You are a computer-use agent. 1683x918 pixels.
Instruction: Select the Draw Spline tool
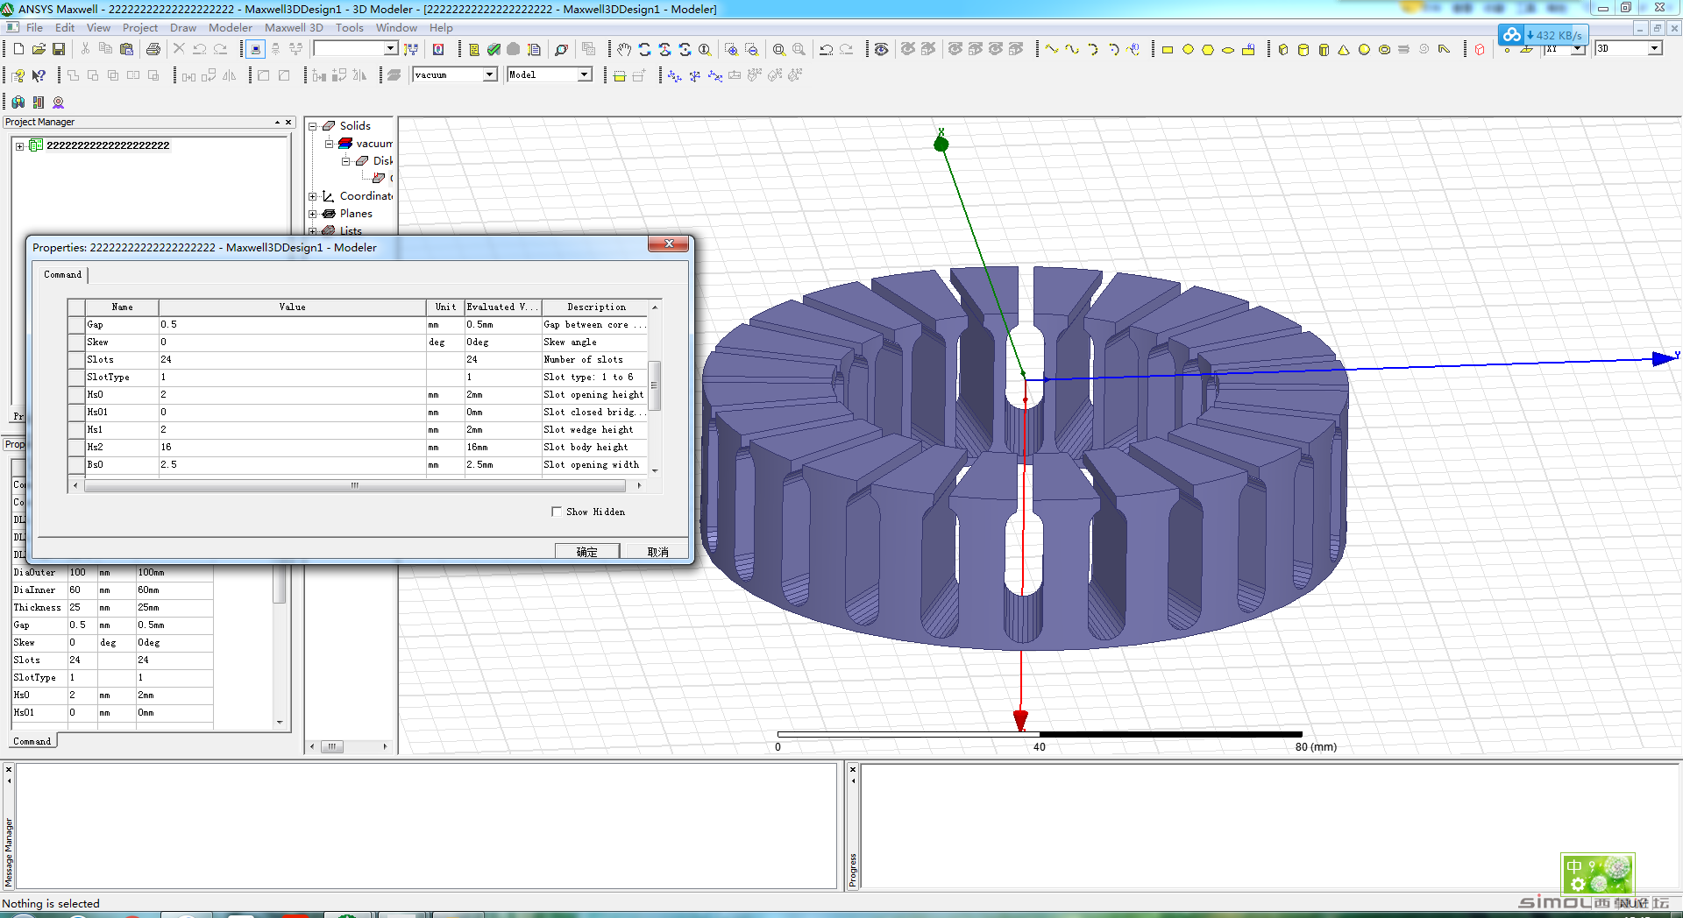tap(1071, 49)
